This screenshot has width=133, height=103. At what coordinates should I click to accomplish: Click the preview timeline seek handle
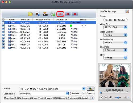click(x=101, y=93)
